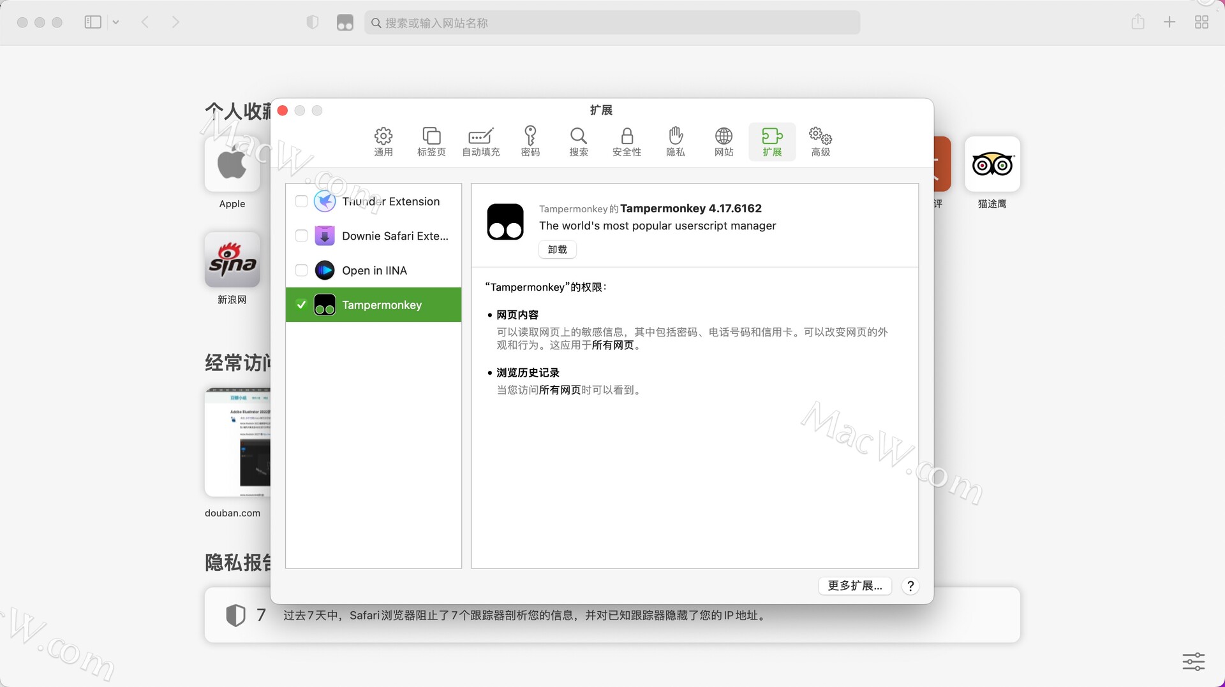This screenshot has height=687, width=1225.
Task: Go back with Safari's back arrow
Action: [x=145, y=22]
